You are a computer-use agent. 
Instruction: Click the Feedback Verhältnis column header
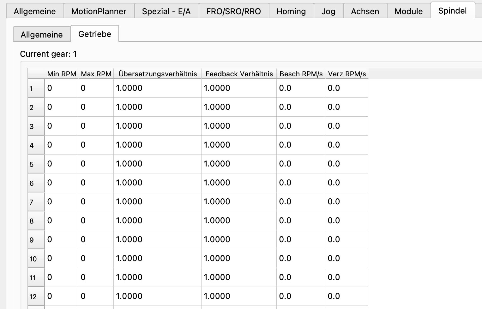click(x=239, y=74)
